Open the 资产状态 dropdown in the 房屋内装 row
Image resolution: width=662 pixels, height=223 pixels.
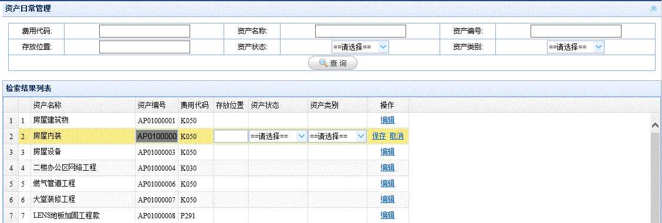(x=278, y=136)
